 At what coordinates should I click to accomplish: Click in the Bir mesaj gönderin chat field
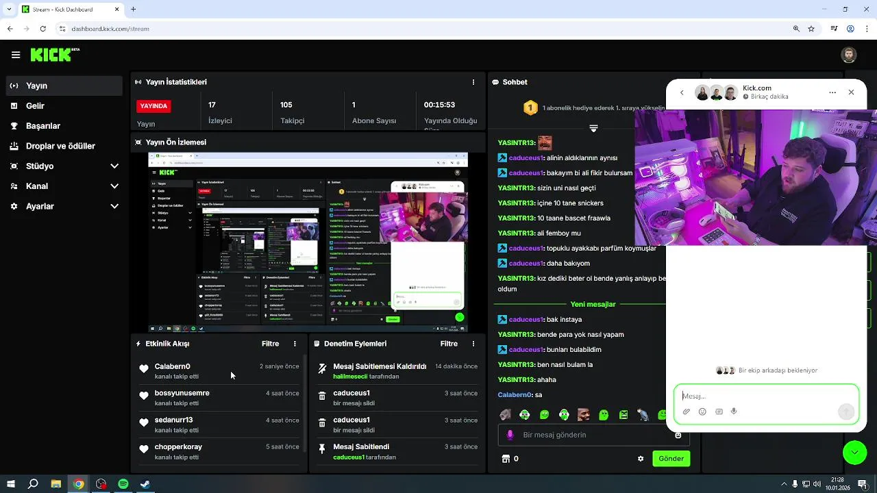point(593,435)
